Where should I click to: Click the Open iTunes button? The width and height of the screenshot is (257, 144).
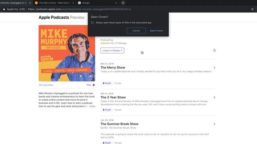click(x=156, y=30)
